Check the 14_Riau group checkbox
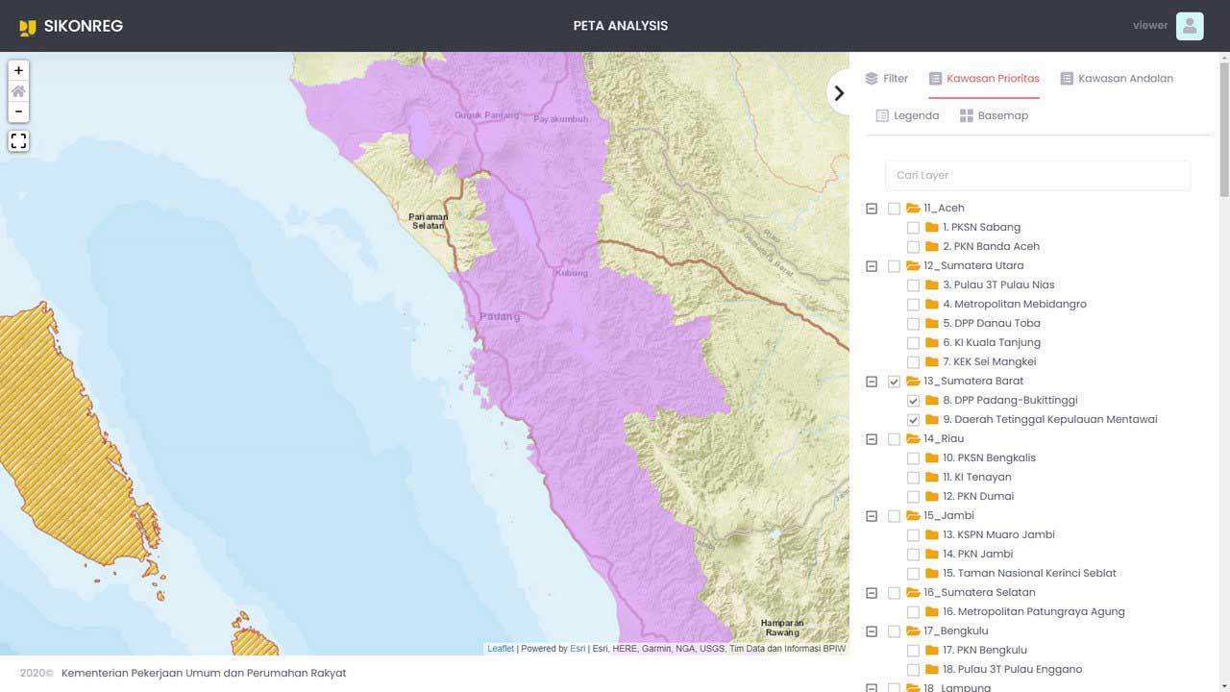Screen dimensions: 1230x692 click(x=894, y=439)
